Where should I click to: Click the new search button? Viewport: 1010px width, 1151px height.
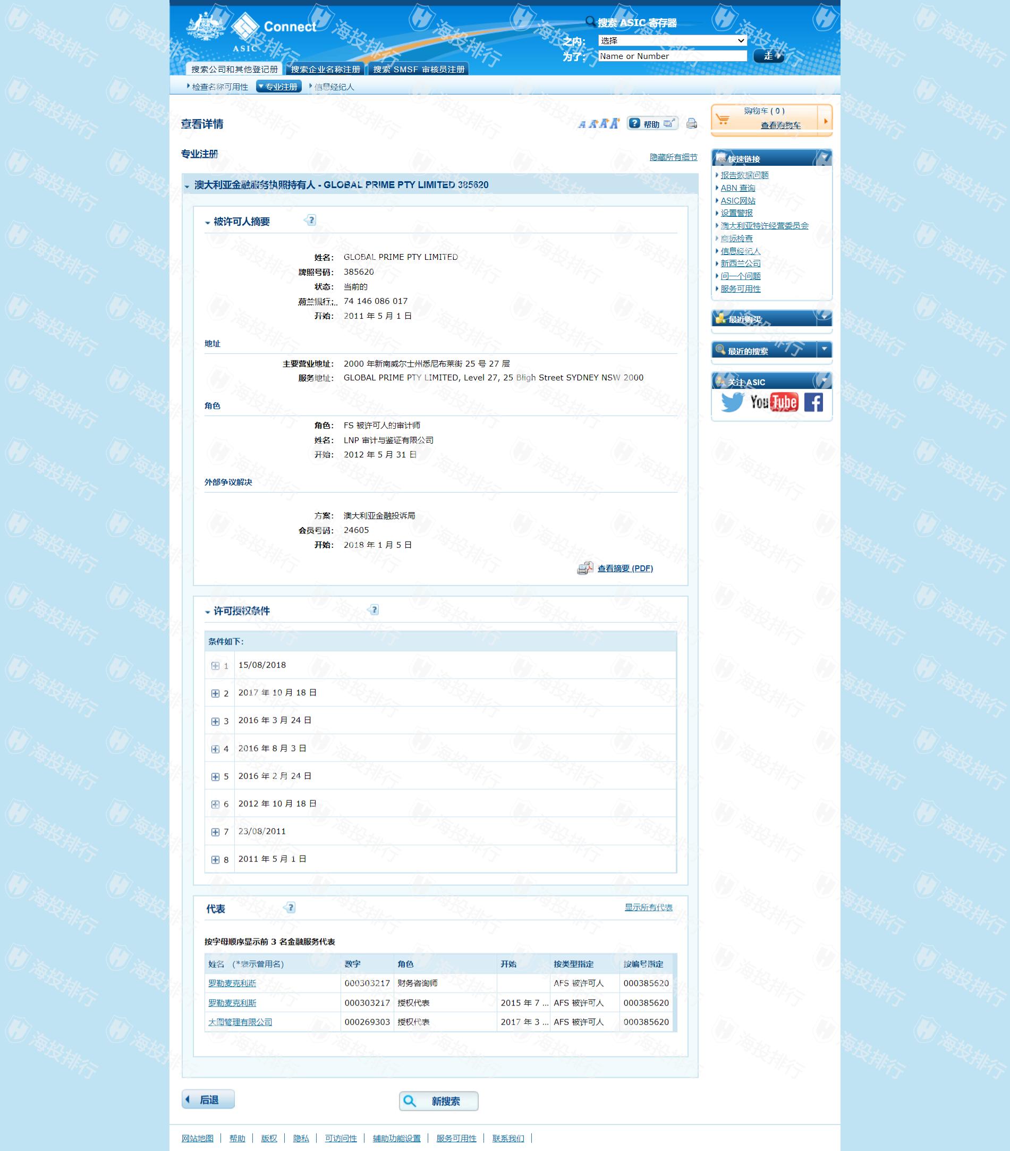point(438,1101)
